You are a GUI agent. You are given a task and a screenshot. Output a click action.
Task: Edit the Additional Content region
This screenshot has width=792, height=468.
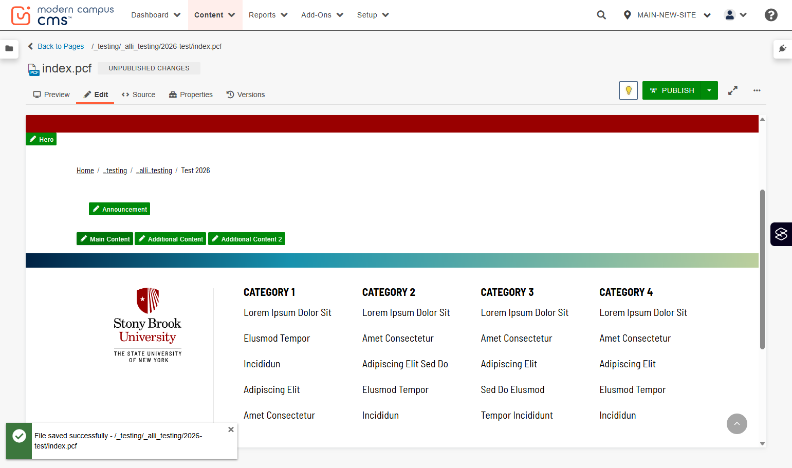pyautogui.click(x=170, y=239)
